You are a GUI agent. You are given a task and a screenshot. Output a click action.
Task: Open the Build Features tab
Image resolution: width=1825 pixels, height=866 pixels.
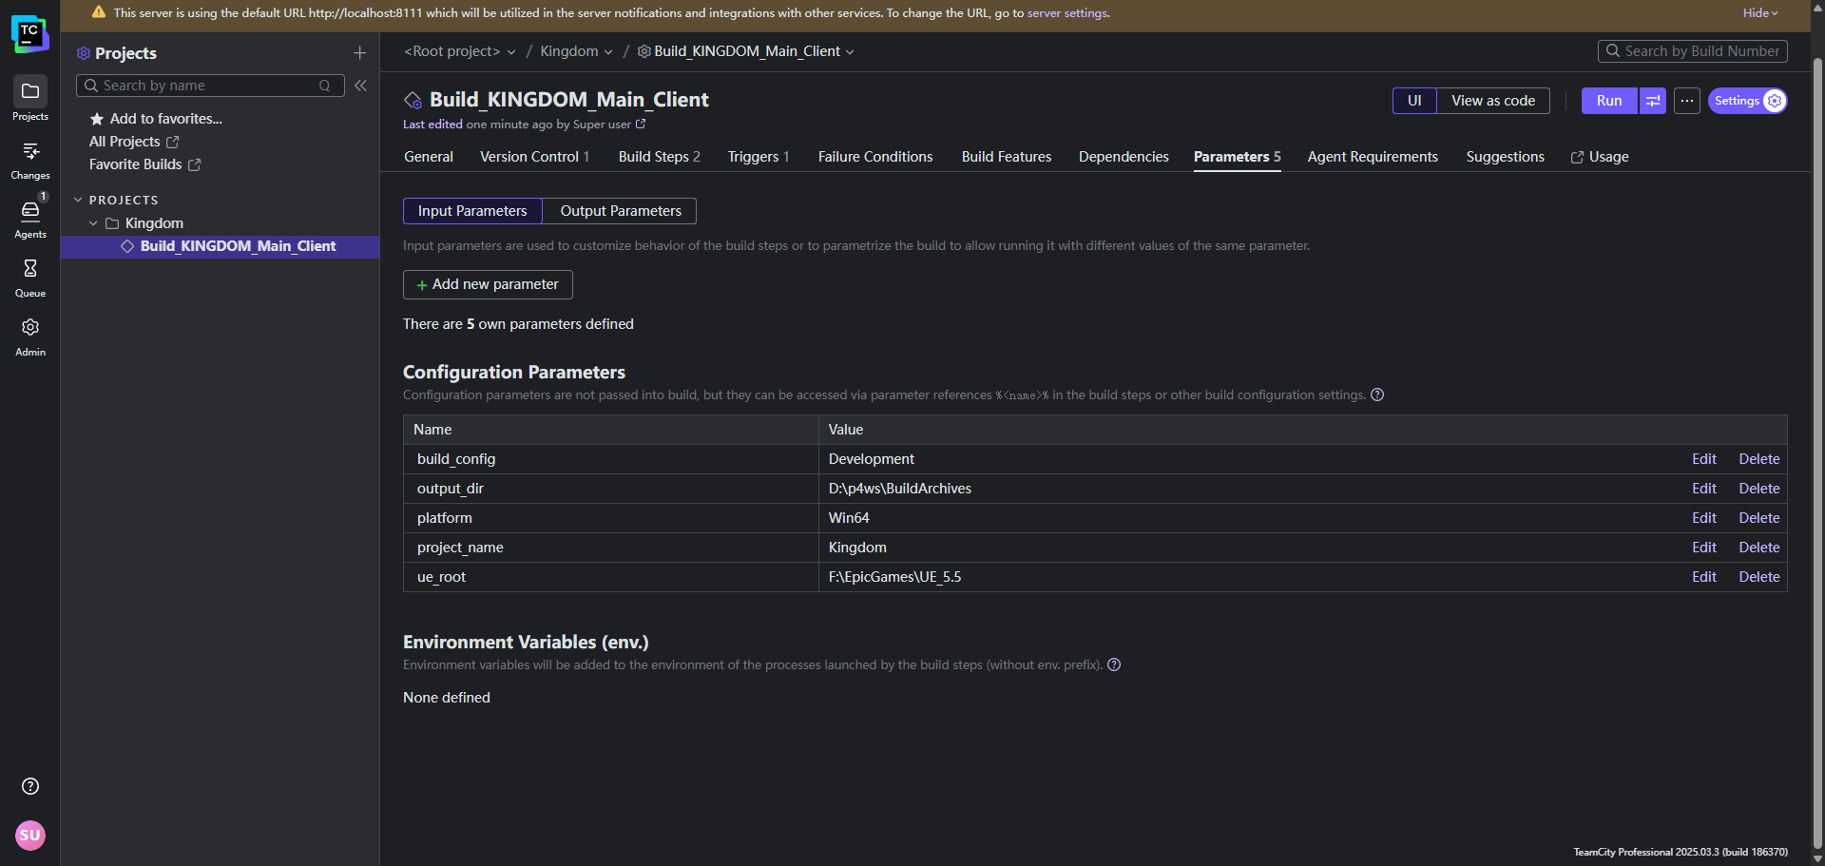1007,157
